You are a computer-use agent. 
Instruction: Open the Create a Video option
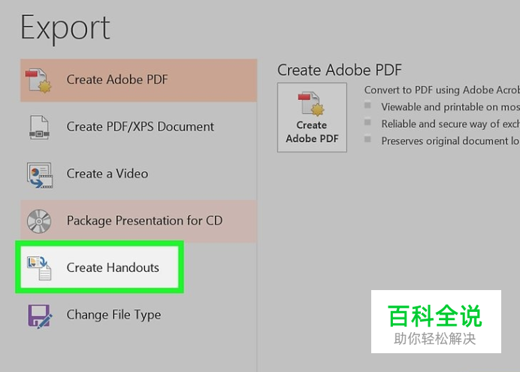[138, 174]
